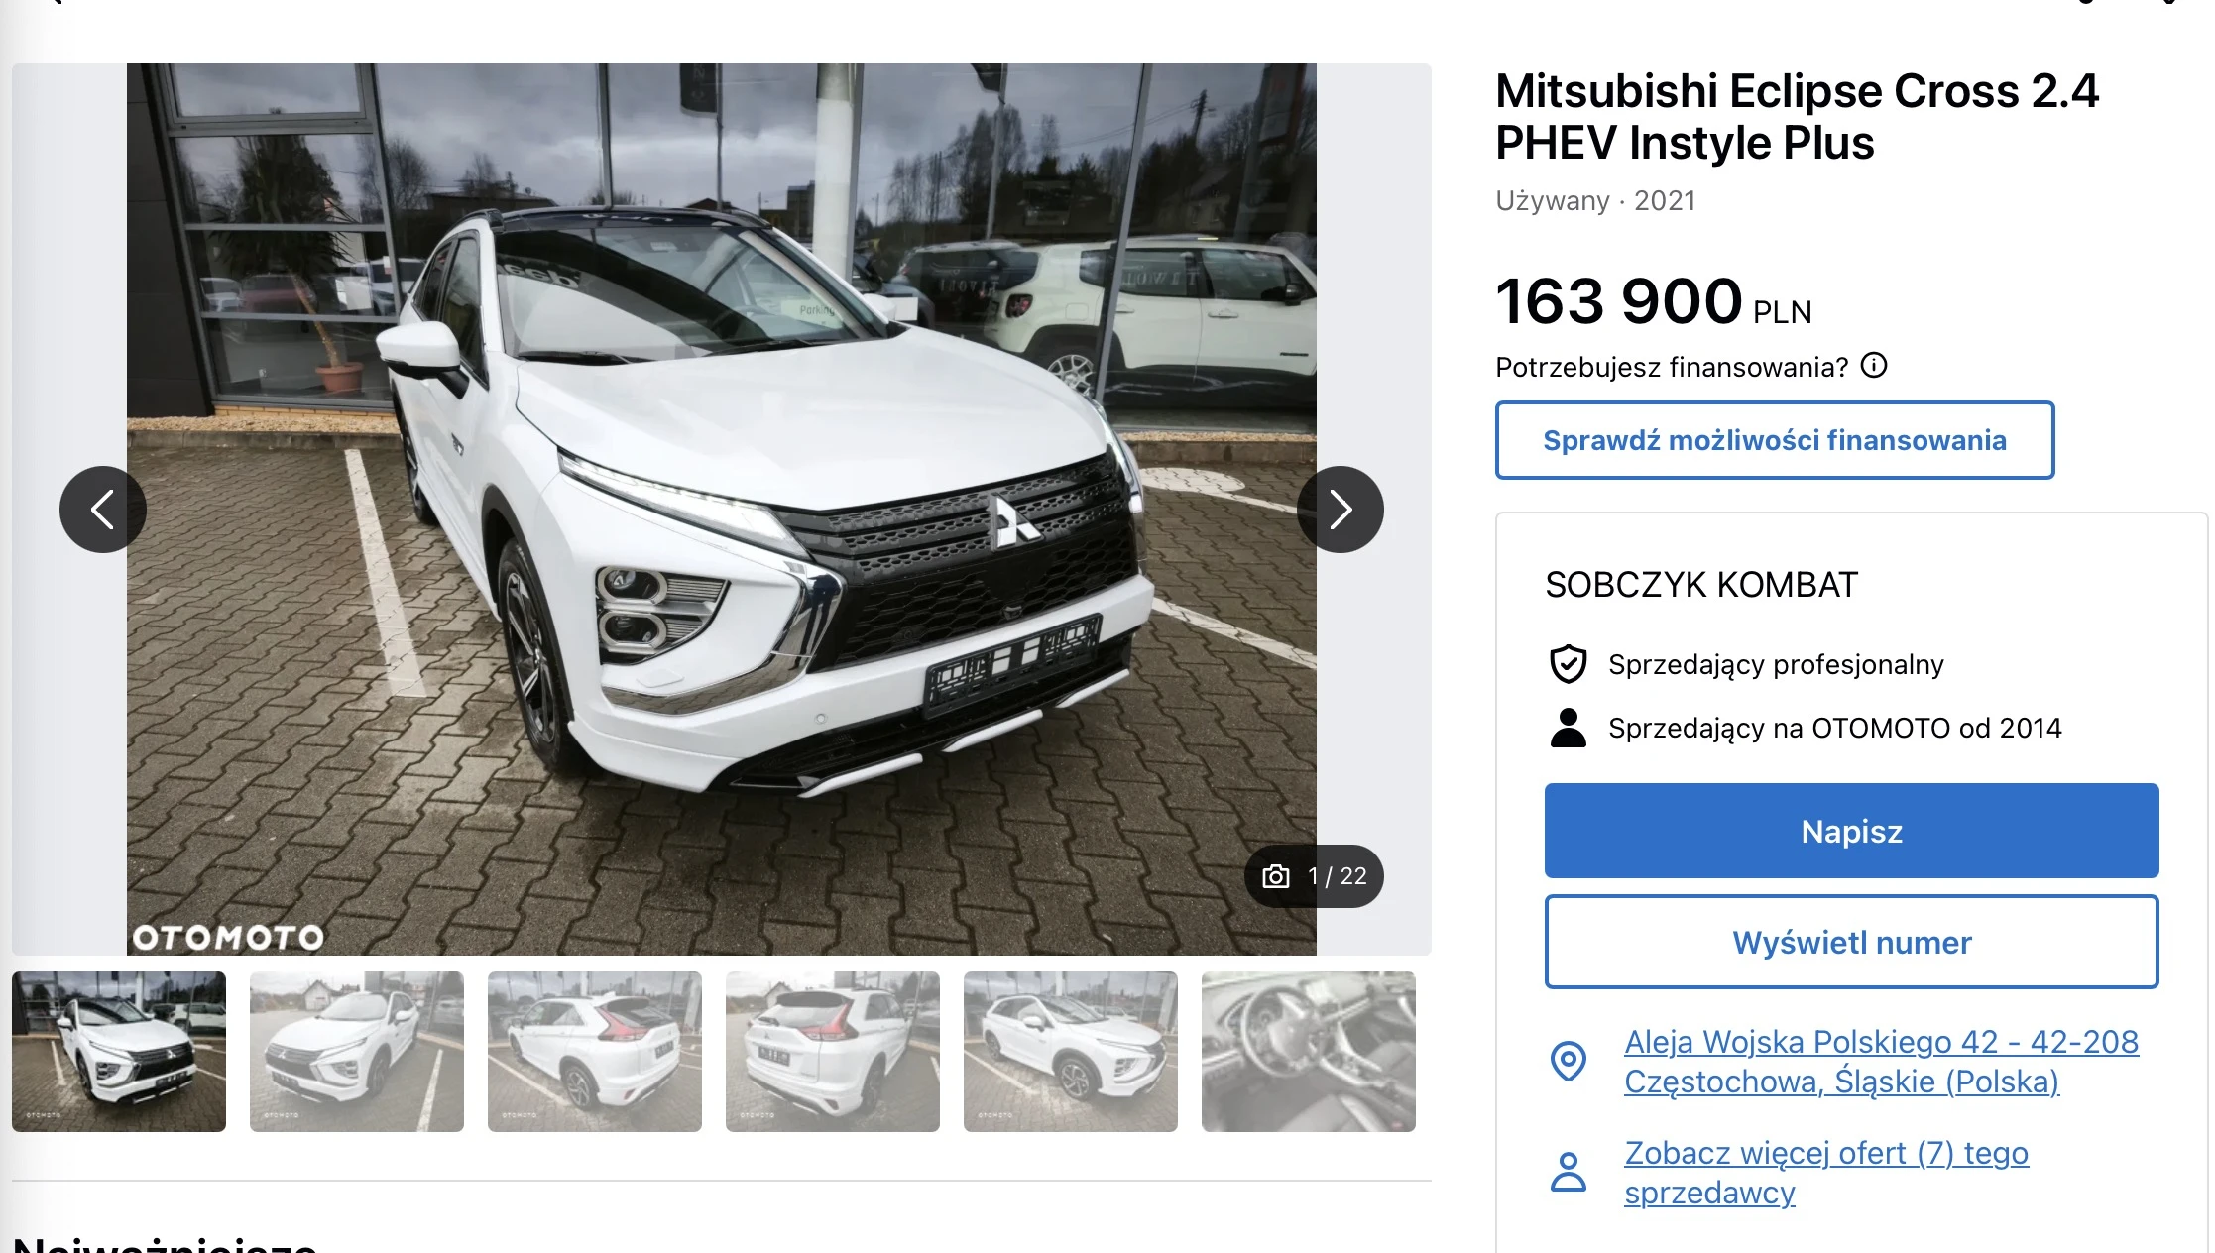Open Zobacz więcej ofert (7) link

(1826, 1173)
